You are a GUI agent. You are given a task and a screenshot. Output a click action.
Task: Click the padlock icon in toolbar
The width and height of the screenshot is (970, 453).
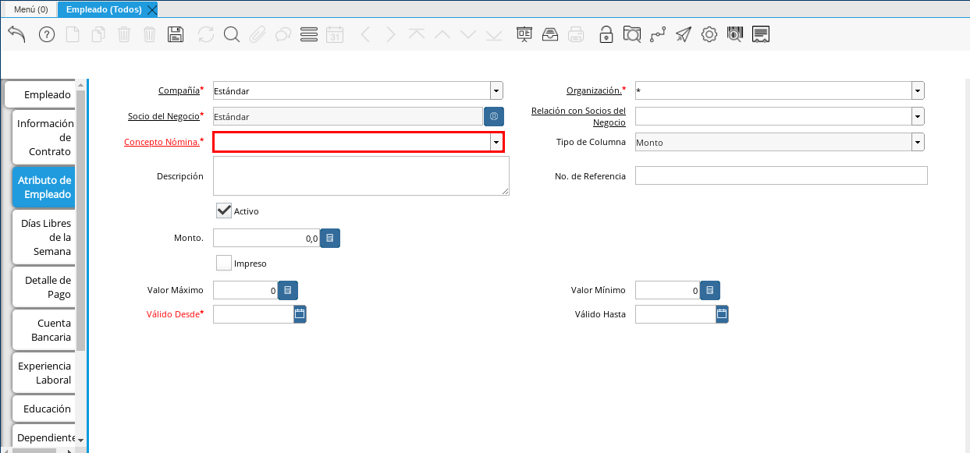(x=606, y=34)
